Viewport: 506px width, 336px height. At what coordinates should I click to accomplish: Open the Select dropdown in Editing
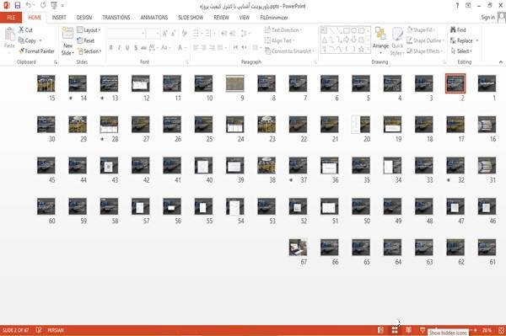(x=461, y=51)
